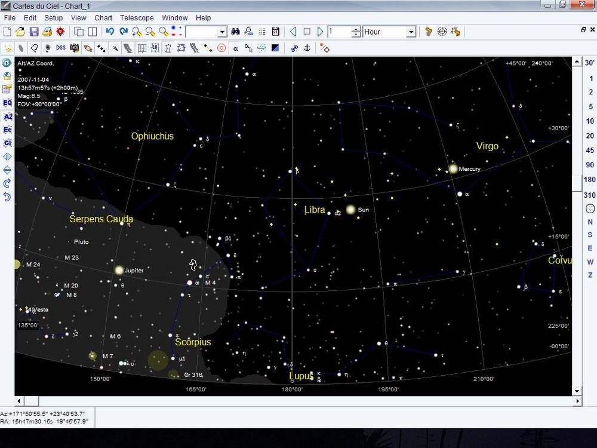Click Jupiter on the sky chart
Screen dimensions: 597x448
(119, 271)
